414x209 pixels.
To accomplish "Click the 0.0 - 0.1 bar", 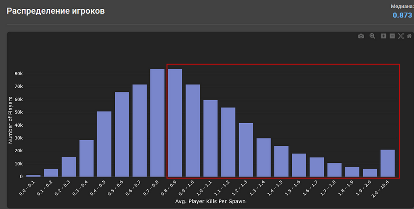I will [x=33, y=176].
